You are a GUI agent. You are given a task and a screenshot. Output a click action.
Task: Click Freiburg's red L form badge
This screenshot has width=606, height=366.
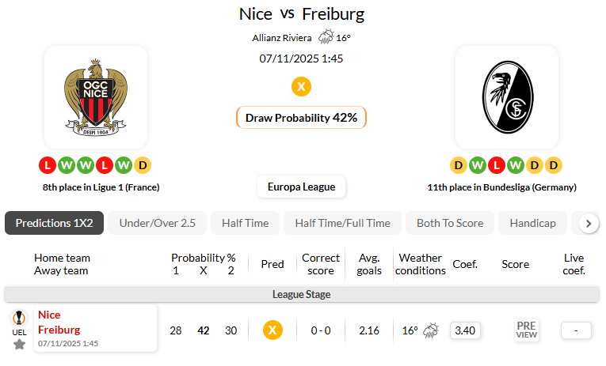(497, 165)
